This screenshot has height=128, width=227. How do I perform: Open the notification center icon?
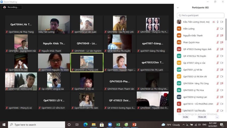pyautogui.click(x=222, y=125)
